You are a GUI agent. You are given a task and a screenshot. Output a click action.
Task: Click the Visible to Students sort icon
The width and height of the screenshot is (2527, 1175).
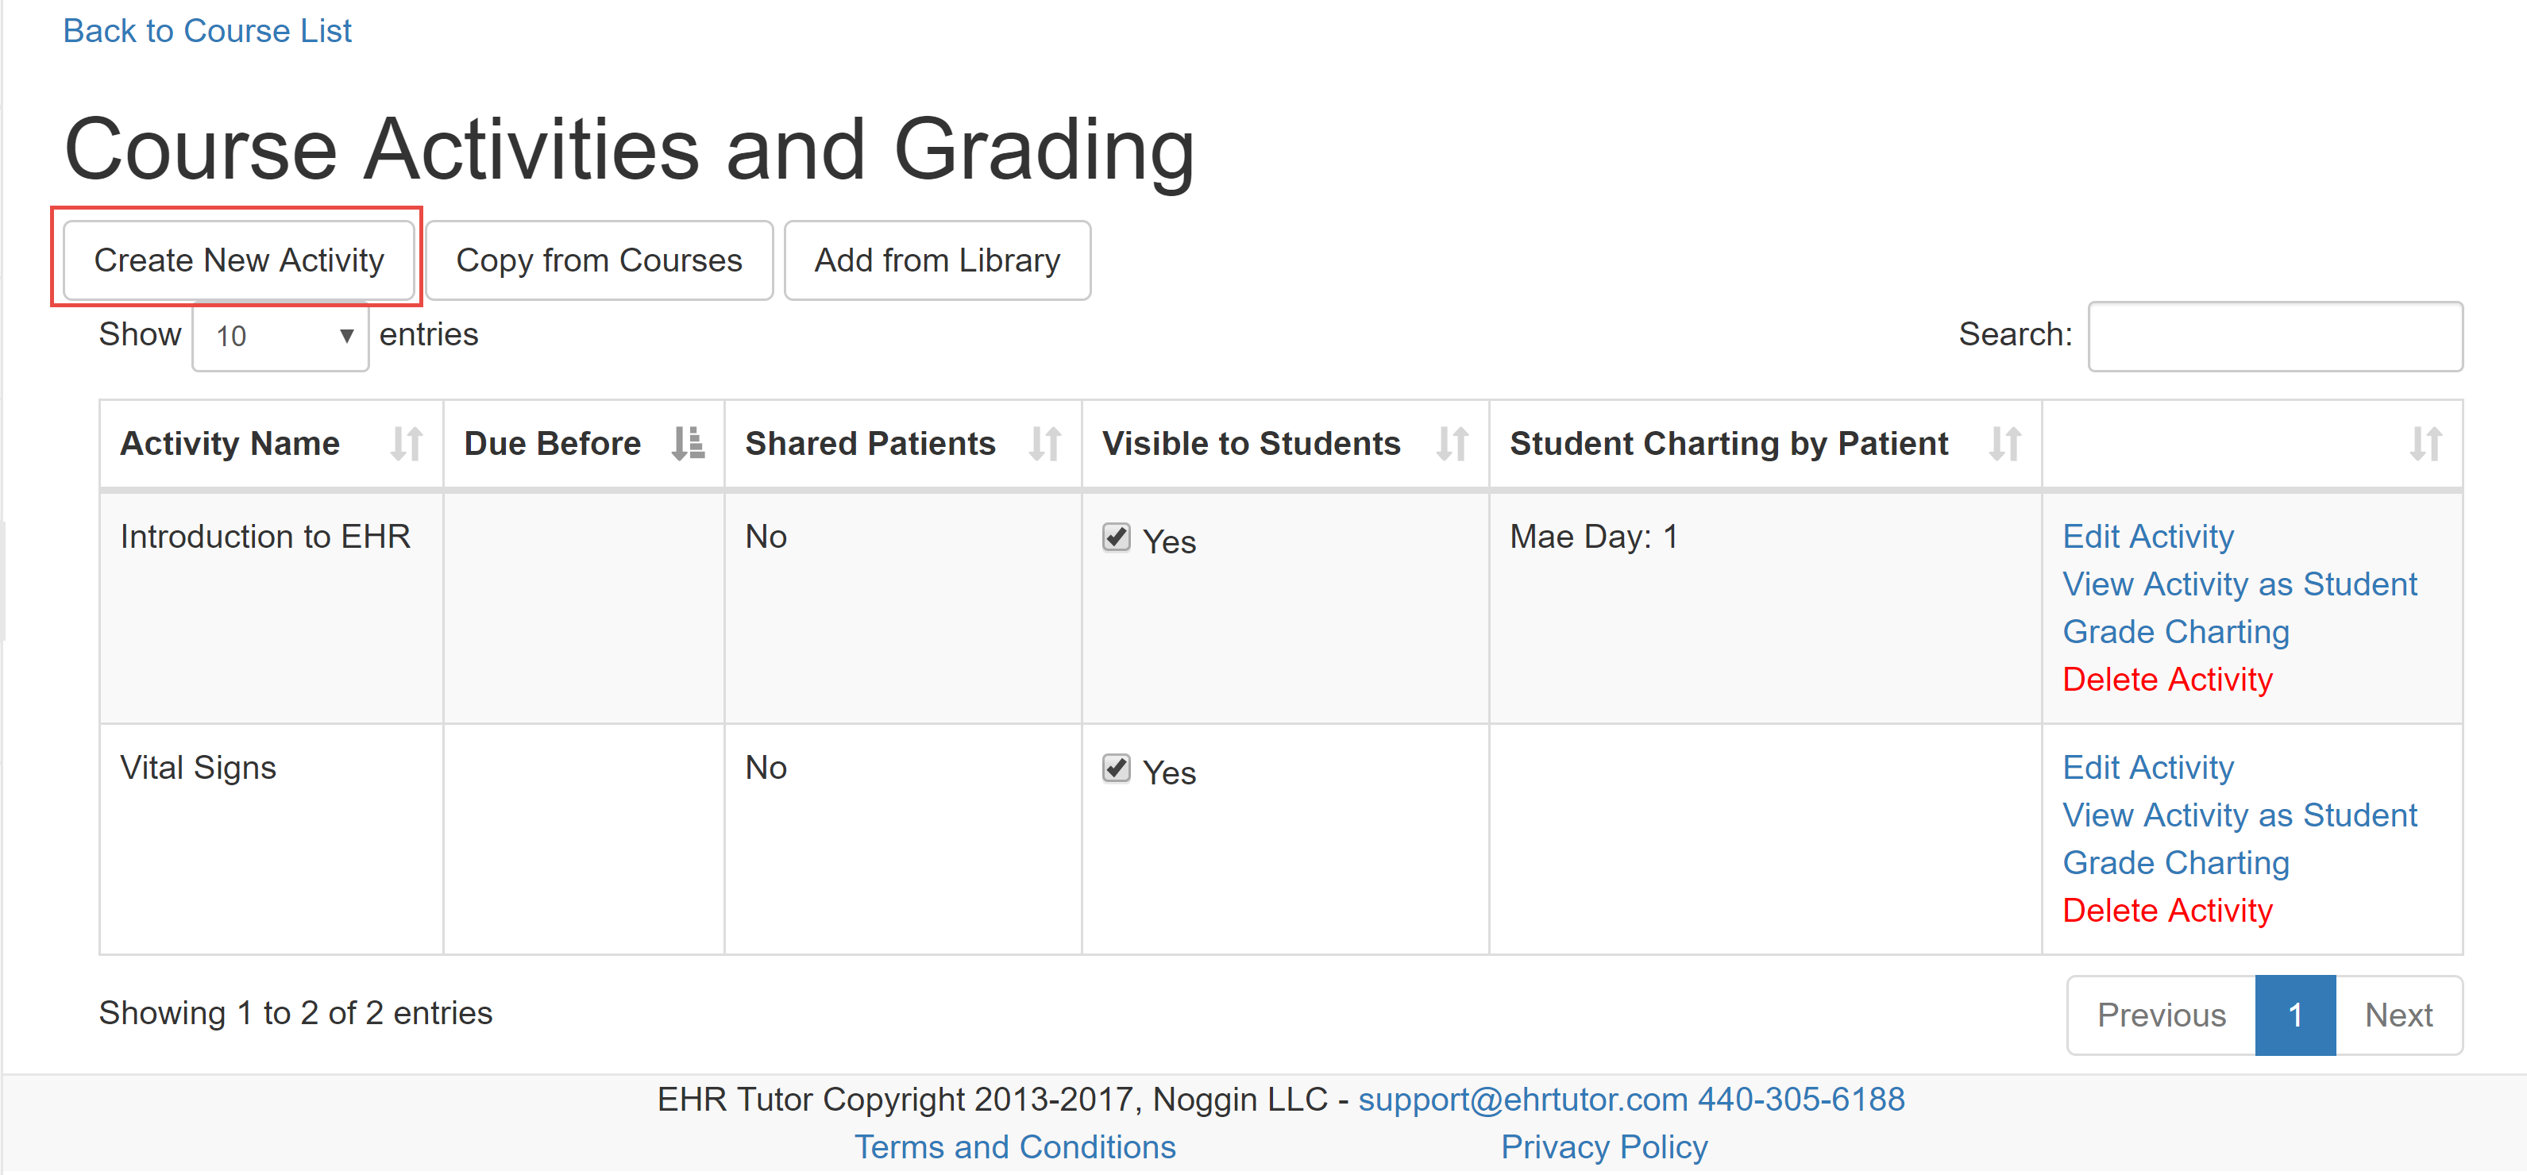tap(1452, 445)
